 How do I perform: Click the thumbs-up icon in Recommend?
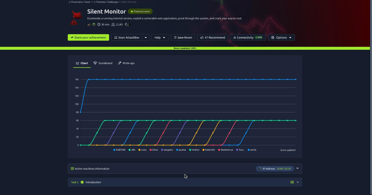pyautogui.click(x=202, y=38)
